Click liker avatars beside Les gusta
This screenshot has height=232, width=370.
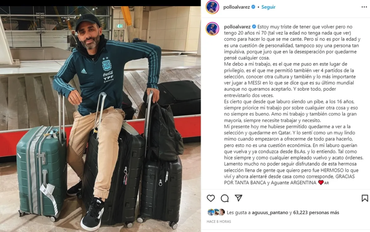[216, 212]
